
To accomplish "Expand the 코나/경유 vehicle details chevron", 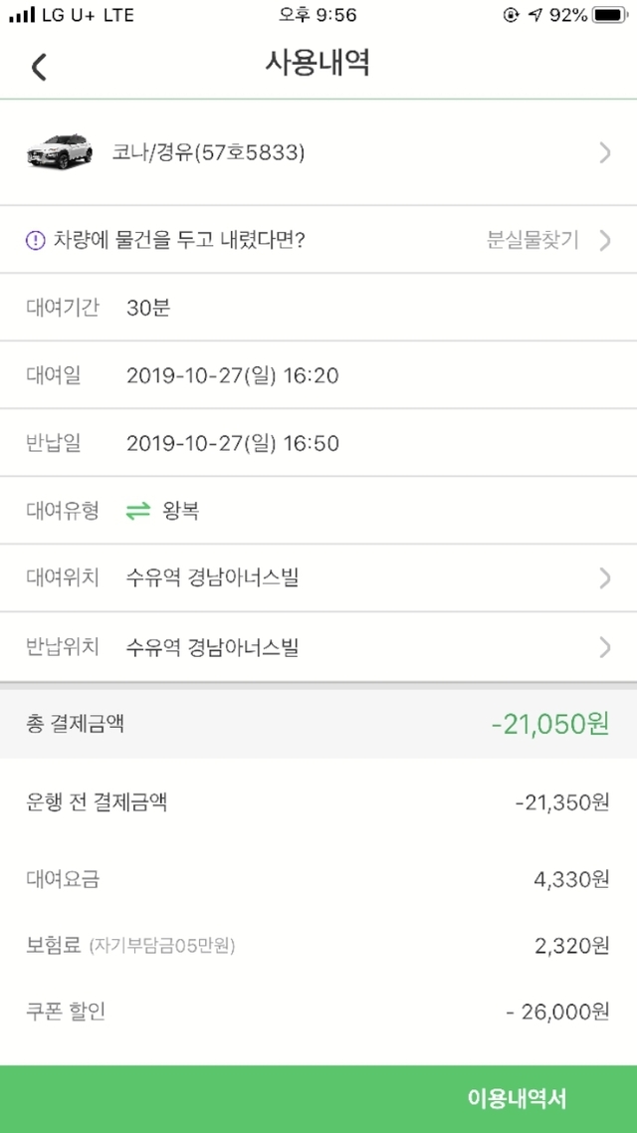I will (605, 152).
